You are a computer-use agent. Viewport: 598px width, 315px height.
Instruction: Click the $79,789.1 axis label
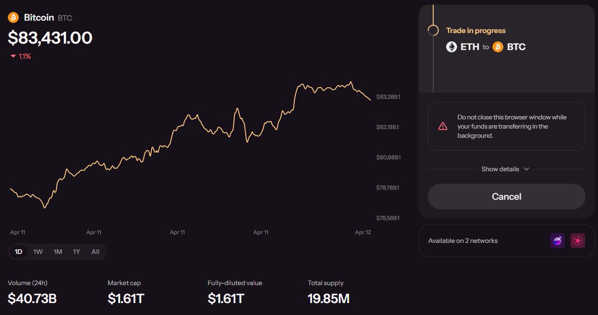point(388,188)
